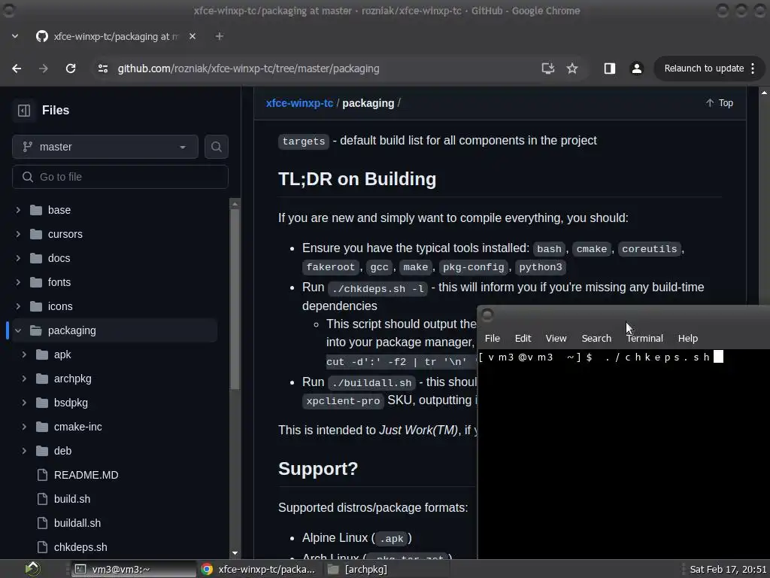Expand the deb subfolder
The height and width of the screenshot is (578, 770).
tap(24, 451)
